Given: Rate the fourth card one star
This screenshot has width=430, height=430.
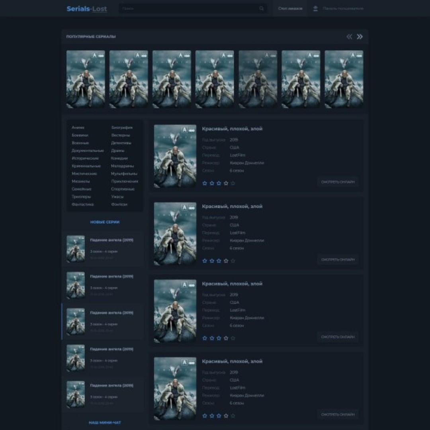Looking at the screenshot, I should point(205,416).
